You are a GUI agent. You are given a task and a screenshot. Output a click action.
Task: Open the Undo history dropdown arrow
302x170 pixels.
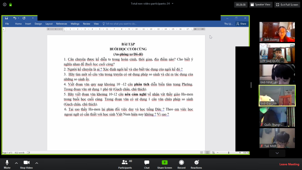19,18
